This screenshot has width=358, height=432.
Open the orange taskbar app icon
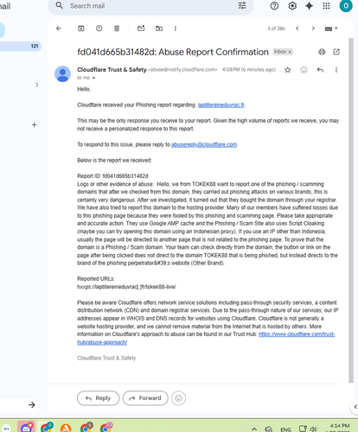66,428
